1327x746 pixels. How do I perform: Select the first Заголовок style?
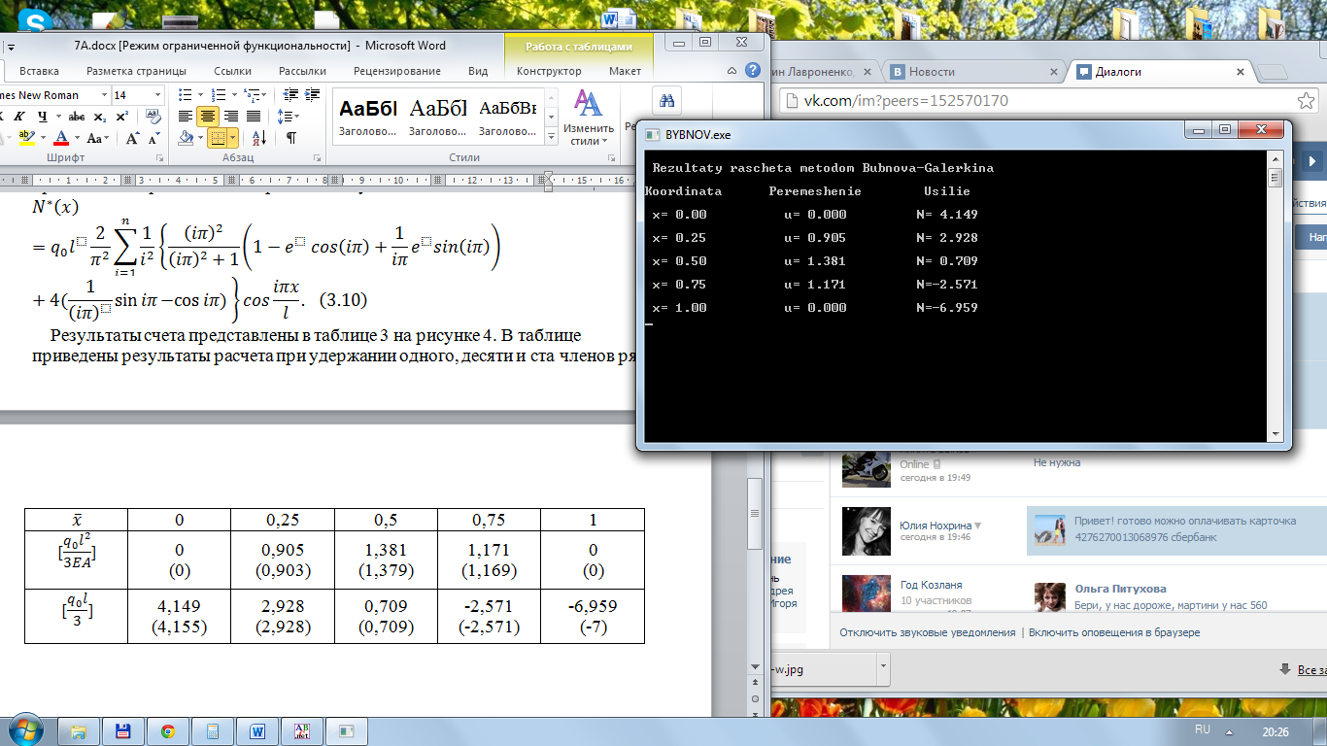367,117
